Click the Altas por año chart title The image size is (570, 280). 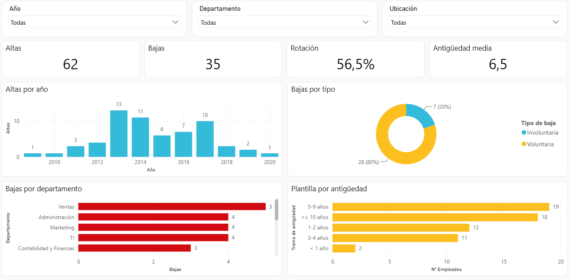pos(27,90)
